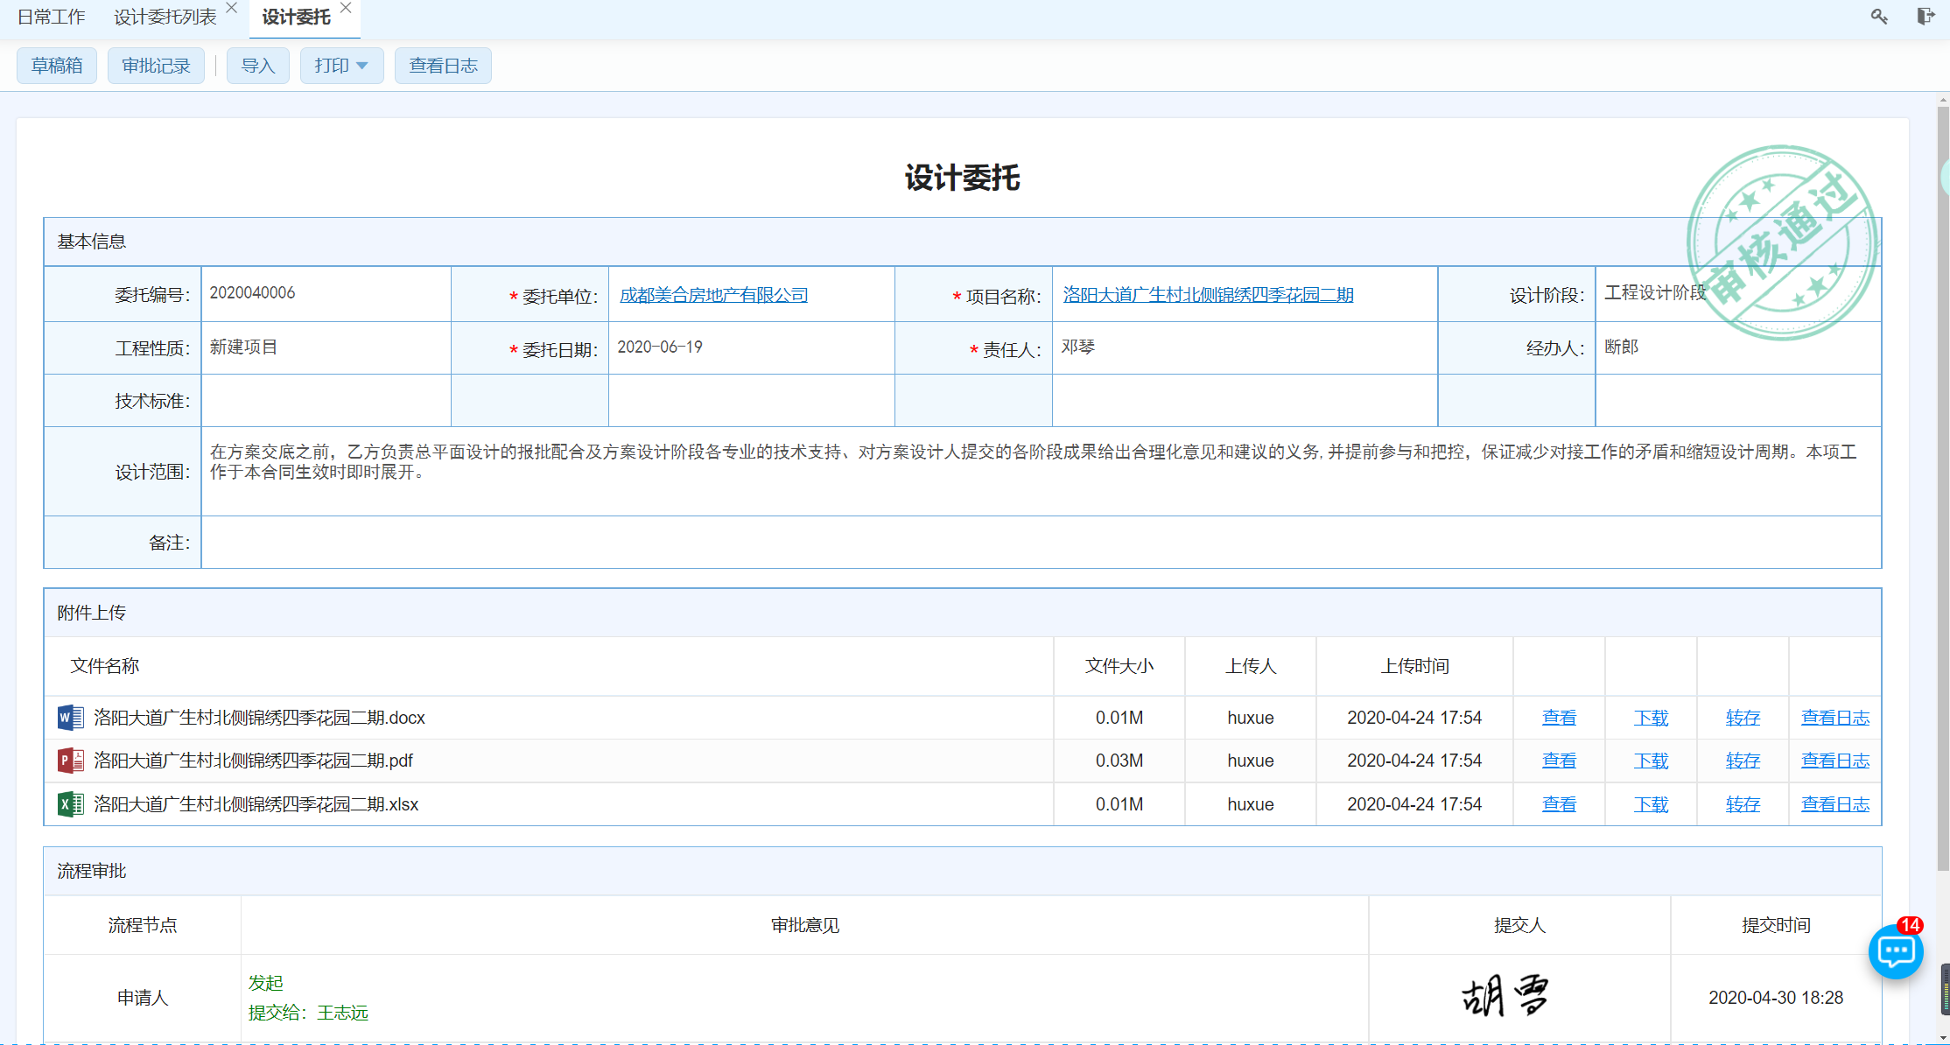Click the logout icon at top right
The width and height of the screenshot is (1950, 1045).
[1925, 17]
